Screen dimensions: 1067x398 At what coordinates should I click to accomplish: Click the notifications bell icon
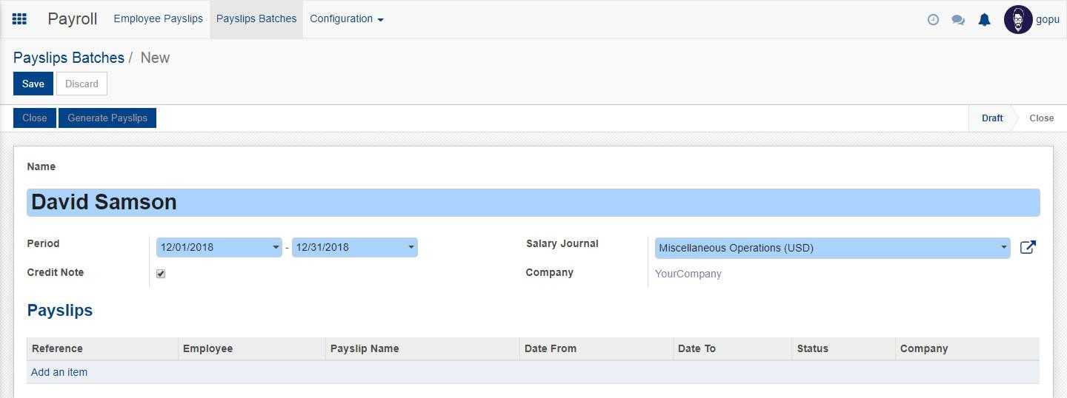pos(984,20)
